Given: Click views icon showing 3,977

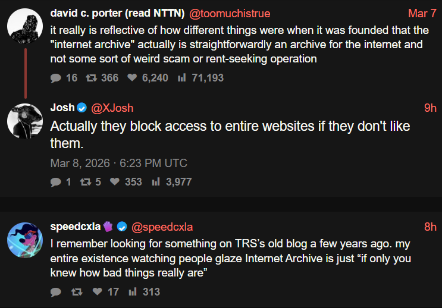Looking at the screenshot, I should point(156,182).
